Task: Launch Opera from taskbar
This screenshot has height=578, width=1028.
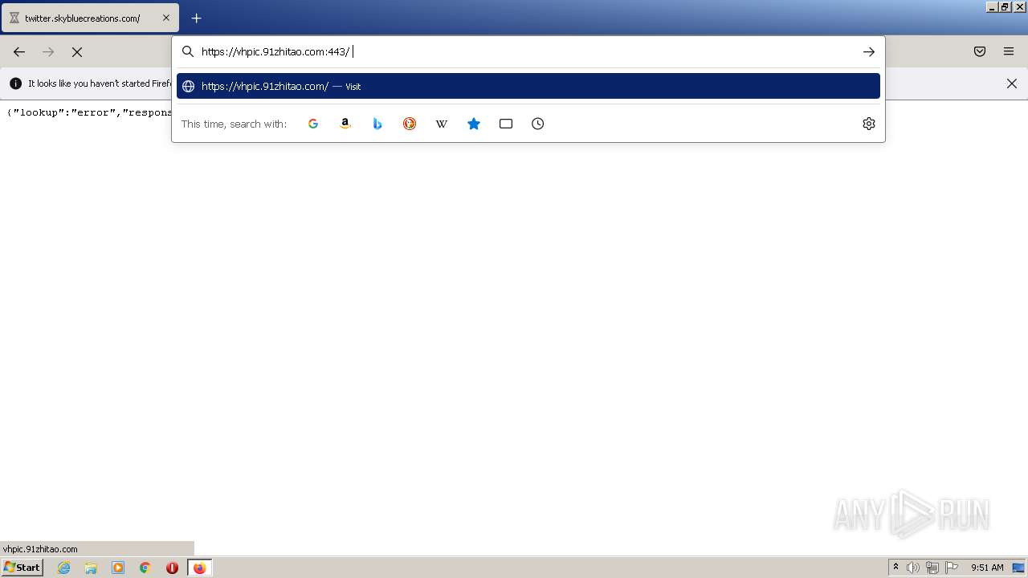Action: pos(172,568)
